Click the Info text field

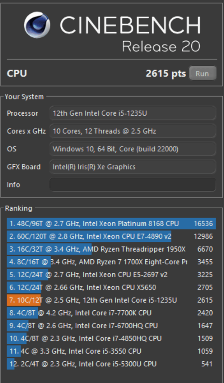[x=133, y=184]
